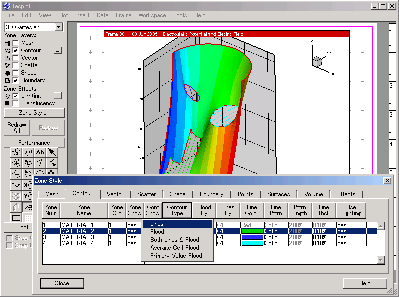Select the remove contour level tool
Image resolution: width=399 pixels, height=297 pixels.
[x=16, y=174]
